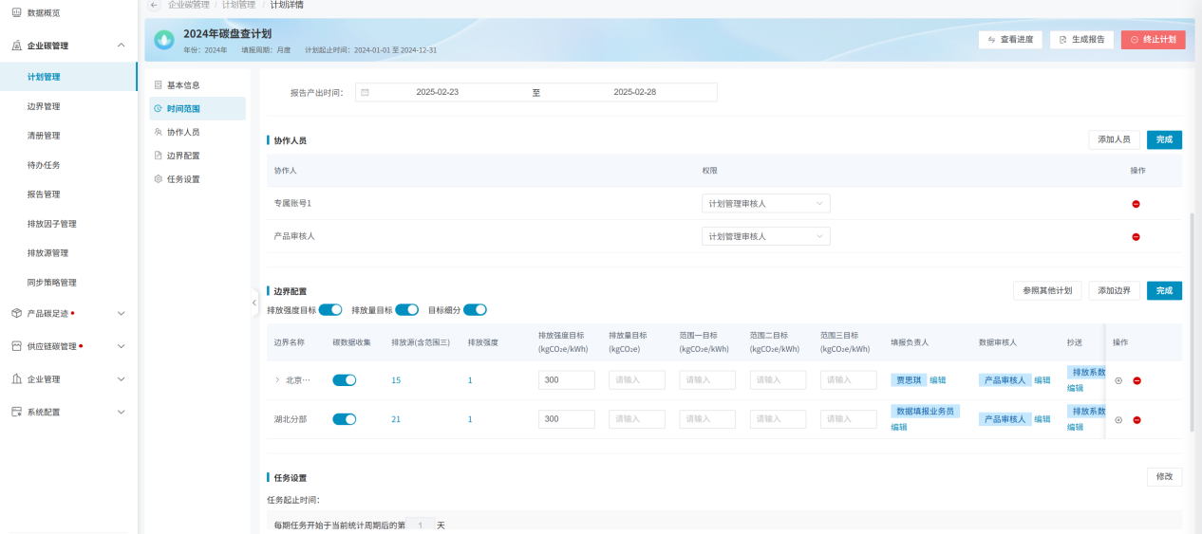The height and width of the screenshot is (534, 1202).
Task: Click the back arrow icon in breadcrumb
Action: coord(155,5)
